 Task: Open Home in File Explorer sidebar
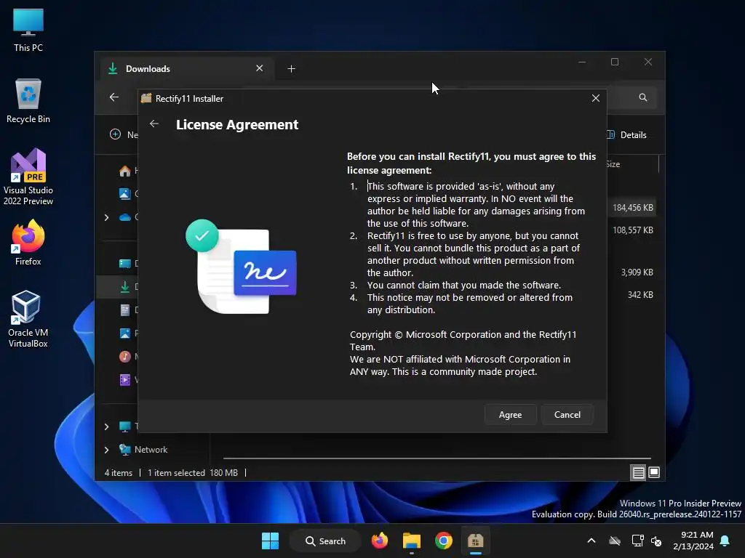(125, 171)
